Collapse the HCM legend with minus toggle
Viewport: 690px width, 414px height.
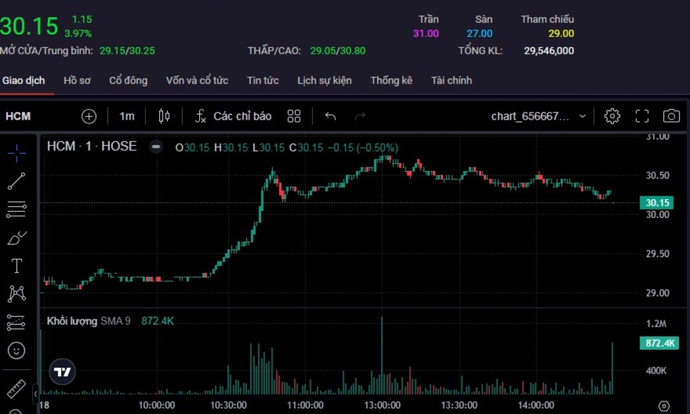pyautogui.click(x=156, y=147)
